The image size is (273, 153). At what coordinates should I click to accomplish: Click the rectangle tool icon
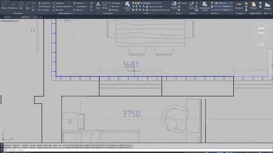pos(33,3)
